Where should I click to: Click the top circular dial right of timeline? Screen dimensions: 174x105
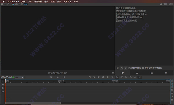click(172, 81)
